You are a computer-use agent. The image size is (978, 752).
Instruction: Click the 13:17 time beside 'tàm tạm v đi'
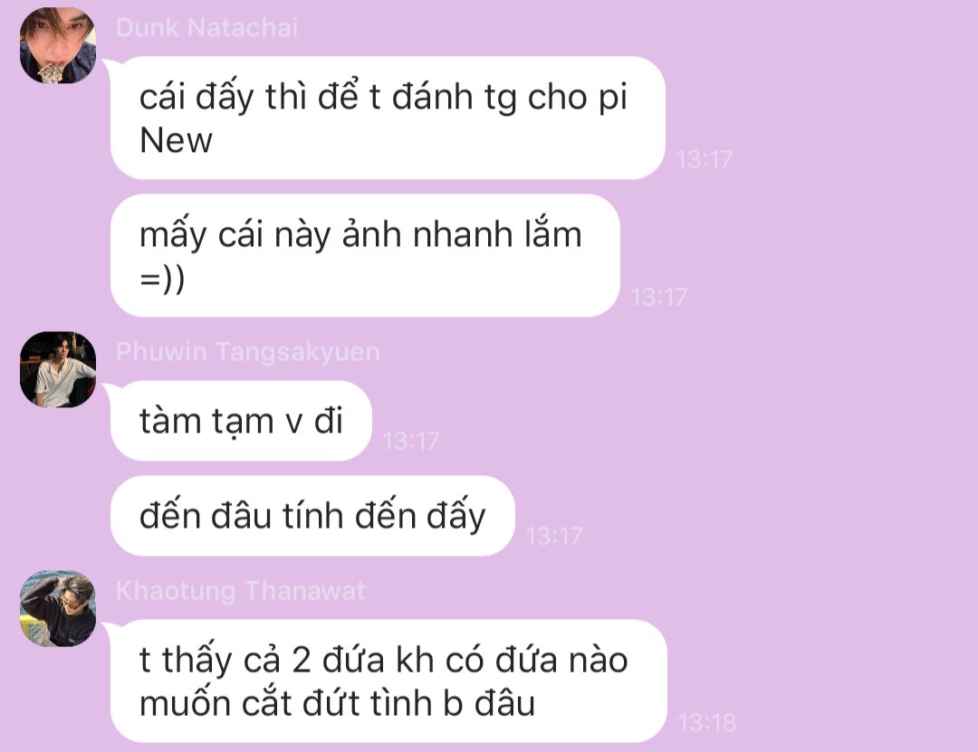410,442
